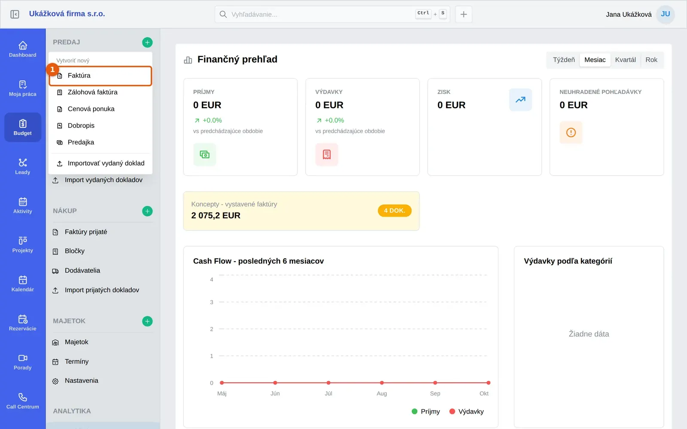Select Faktúra from the create menu

pos(101,76)
